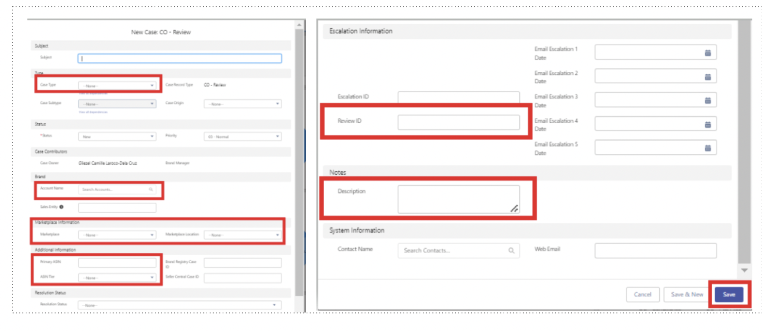
Task: Open Email Escalation 4 Date calendar picker
Action: coord(708,124)
